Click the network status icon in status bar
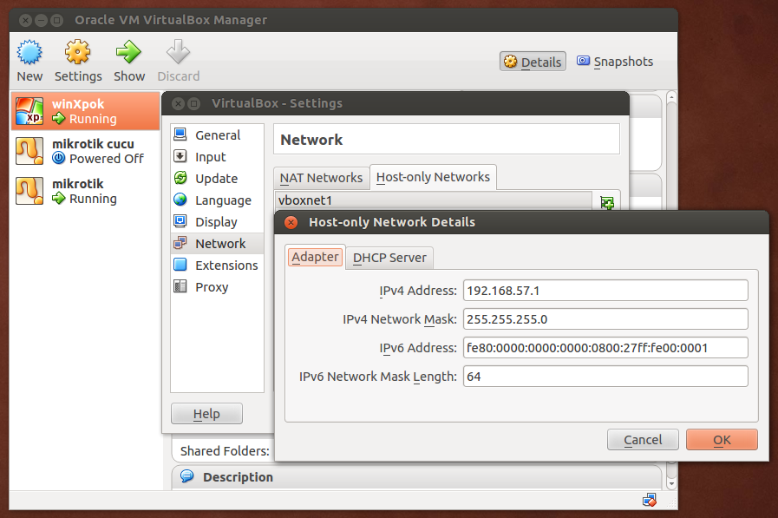 click(x=650, y=500)
